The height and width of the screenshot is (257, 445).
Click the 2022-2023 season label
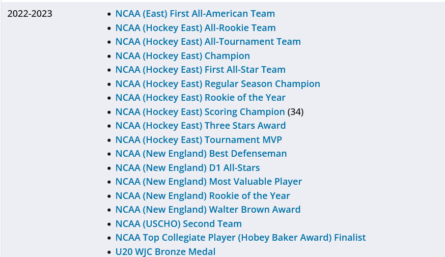(30, 14)
